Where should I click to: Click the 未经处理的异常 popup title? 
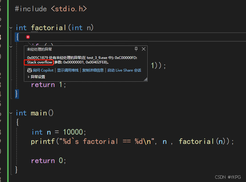pos(39,49)
